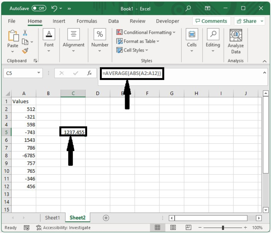The image size is (271, 233).
Task: Switch to Normal view icon
Action: (157, 227)
